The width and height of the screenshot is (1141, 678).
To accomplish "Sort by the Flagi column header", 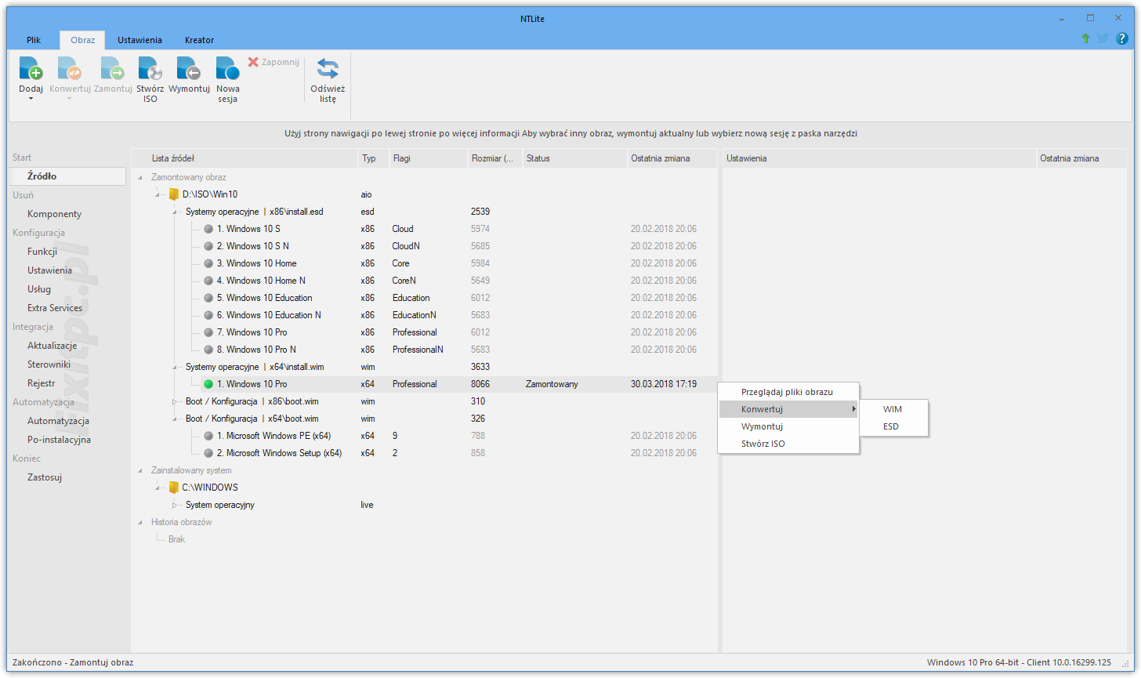I will click(x=429, y=158).
